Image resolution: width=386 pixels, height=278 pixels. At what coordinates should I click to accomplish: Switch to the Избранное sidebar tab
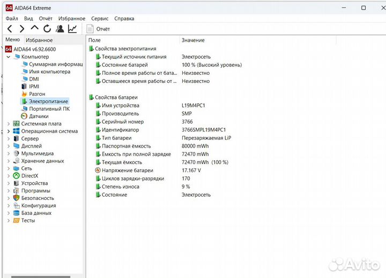pyautogui.click(x=39, y=40)
